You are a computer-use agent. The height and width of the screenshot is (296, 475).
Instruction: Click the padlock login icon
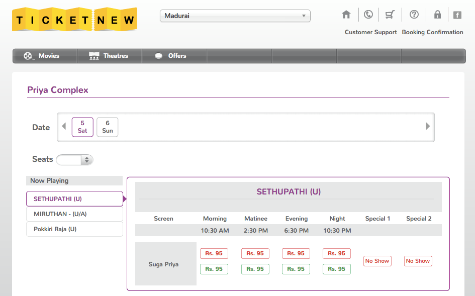[437, 15]
